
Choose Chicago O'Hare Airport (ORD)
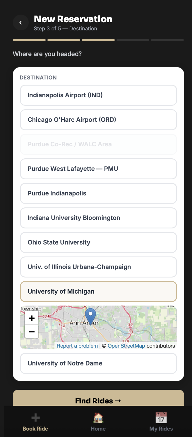tap(98, 120)
